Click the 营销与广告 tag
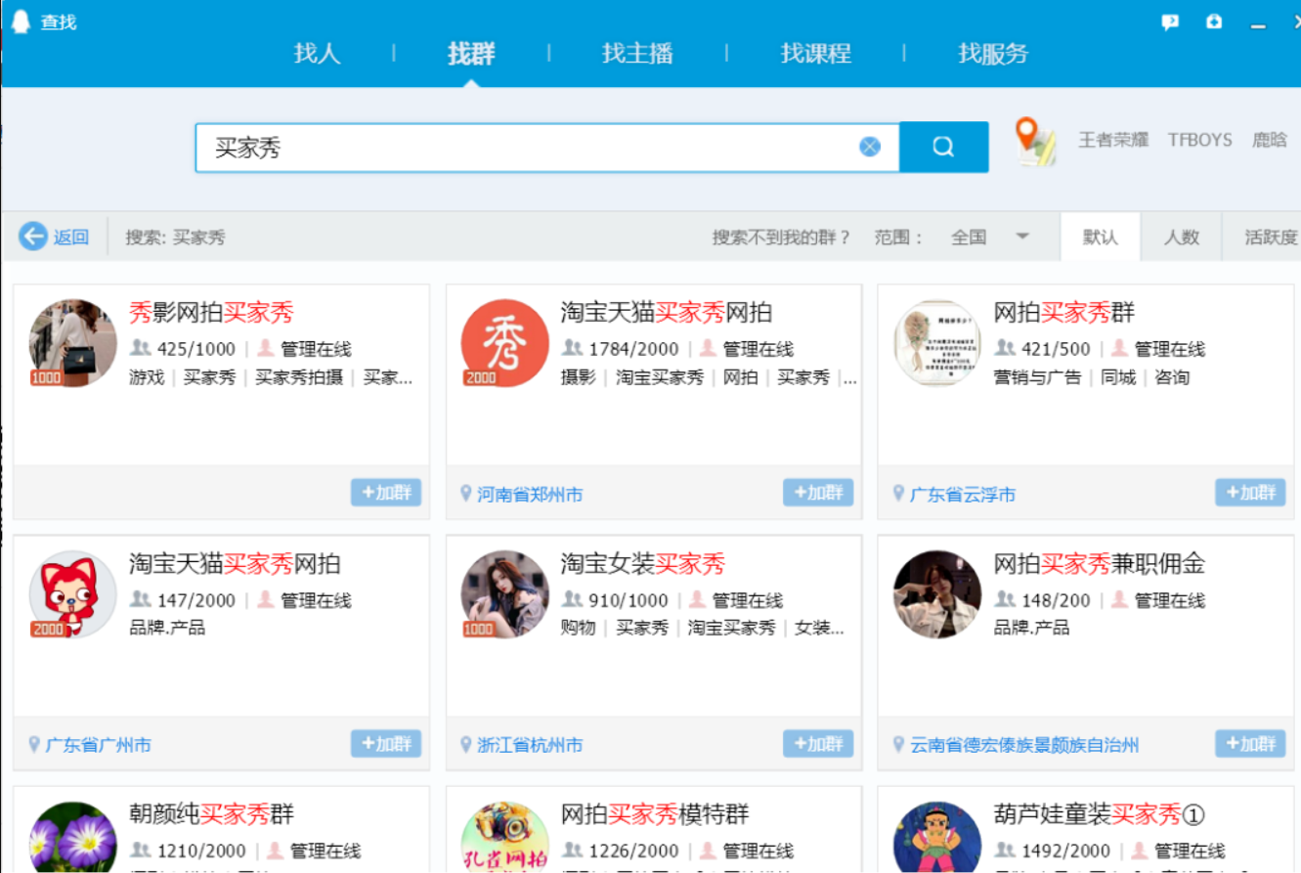 [x=1037, y=377]
